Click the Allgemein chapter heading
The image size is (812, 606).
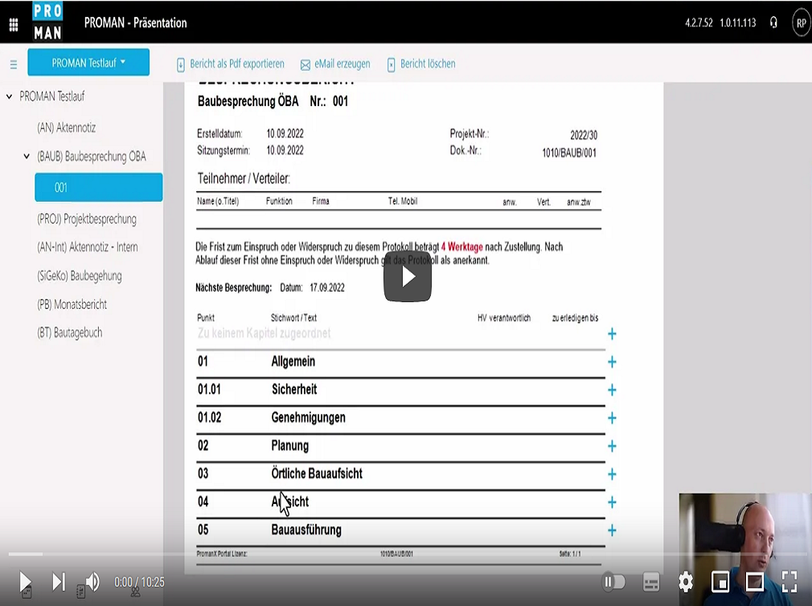293,362
